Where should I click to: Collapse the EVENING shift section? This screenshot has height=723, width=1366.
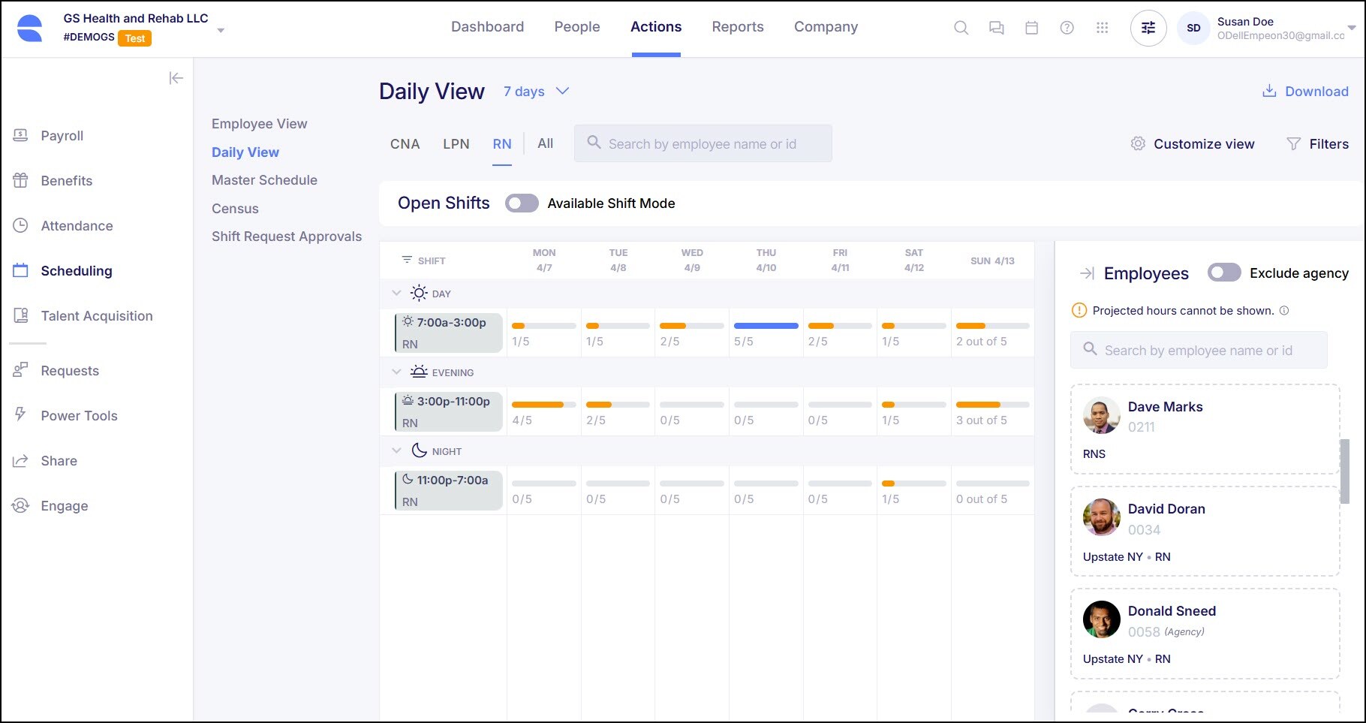click(x=397, y=372)
